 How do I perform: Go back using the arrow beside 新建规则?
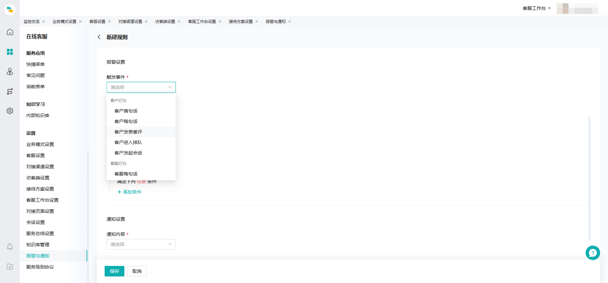[x=99, y=37]
